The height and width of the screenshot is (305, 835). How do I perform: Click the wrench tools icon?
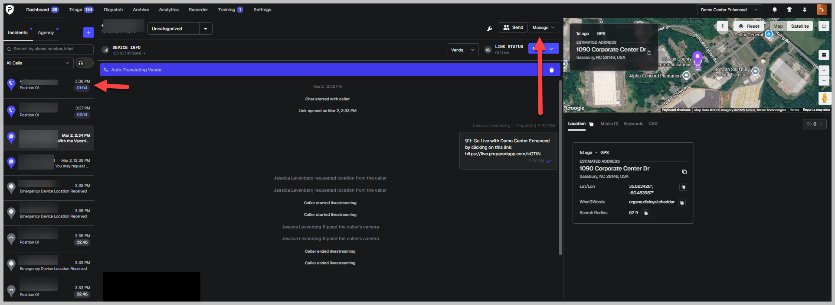(x=490, y=29)
